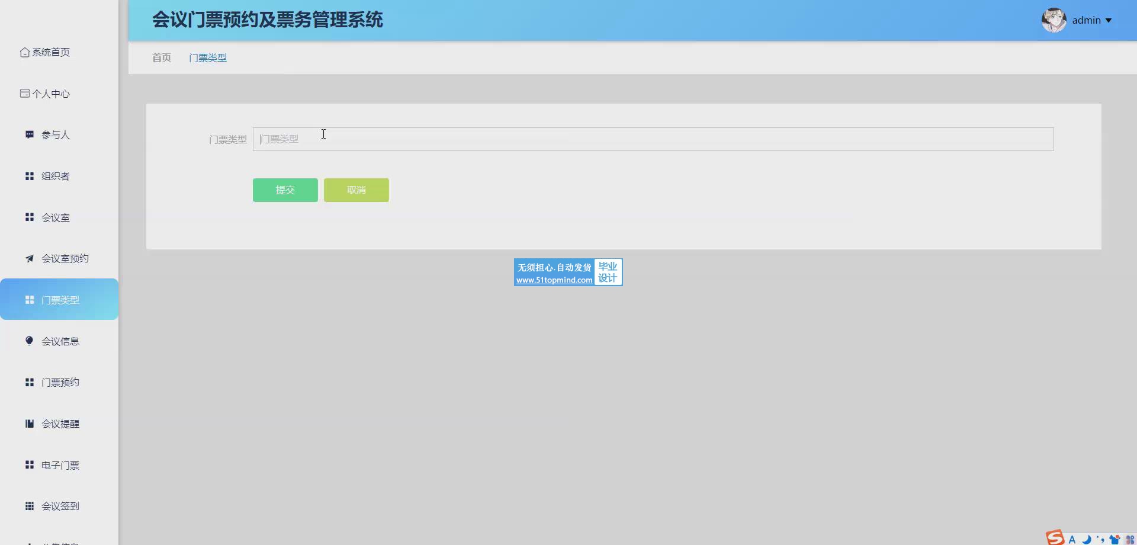Focus the 门票类型 text input field
The width and height of the screenshot is (1137, 545).
(653, 139)
